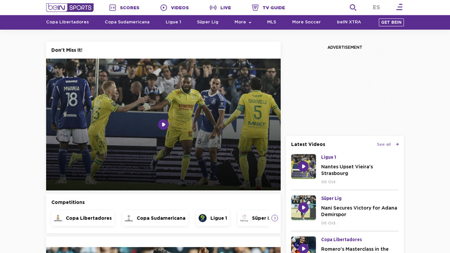
Task: Click Süper Lig category label in Latest Videos
Action: [x=331, y=198]
